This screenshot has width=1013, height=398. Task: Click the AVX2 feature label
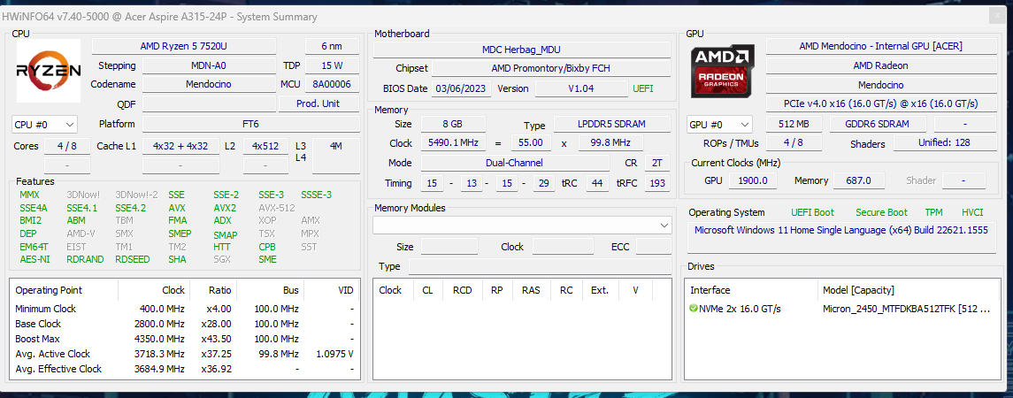pos(225,208)
